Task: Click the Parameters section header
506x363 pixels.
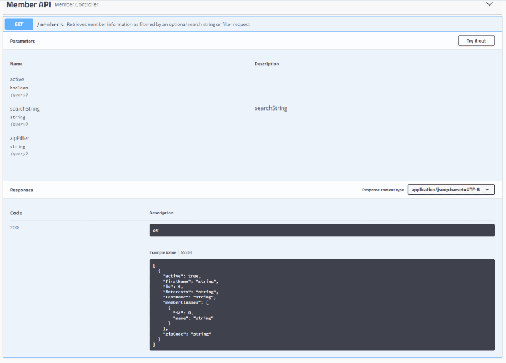Action: click(x=22, y=41)
